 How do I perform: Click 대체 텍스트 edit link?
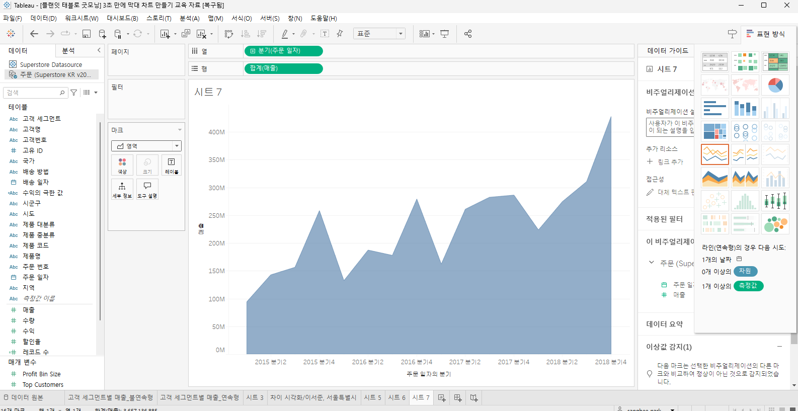pyautogui.click(x=676, y=192)
